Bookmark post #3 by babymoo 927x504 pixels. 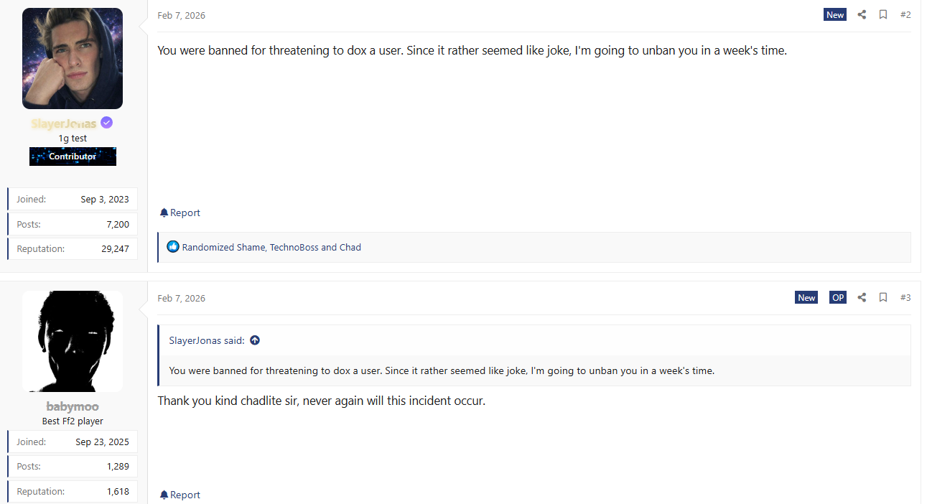pyautogui.click(x=883, y=297)
